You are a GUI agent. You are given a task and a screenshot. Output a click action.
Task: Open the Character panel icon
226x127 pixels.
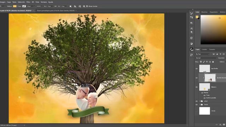point(191,29)
